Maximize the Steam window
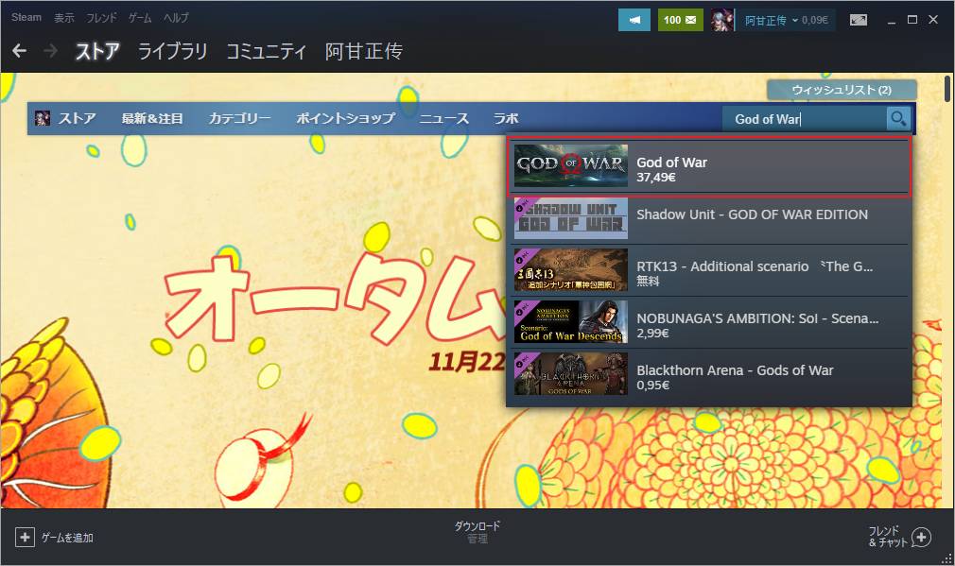 point(912,20)
